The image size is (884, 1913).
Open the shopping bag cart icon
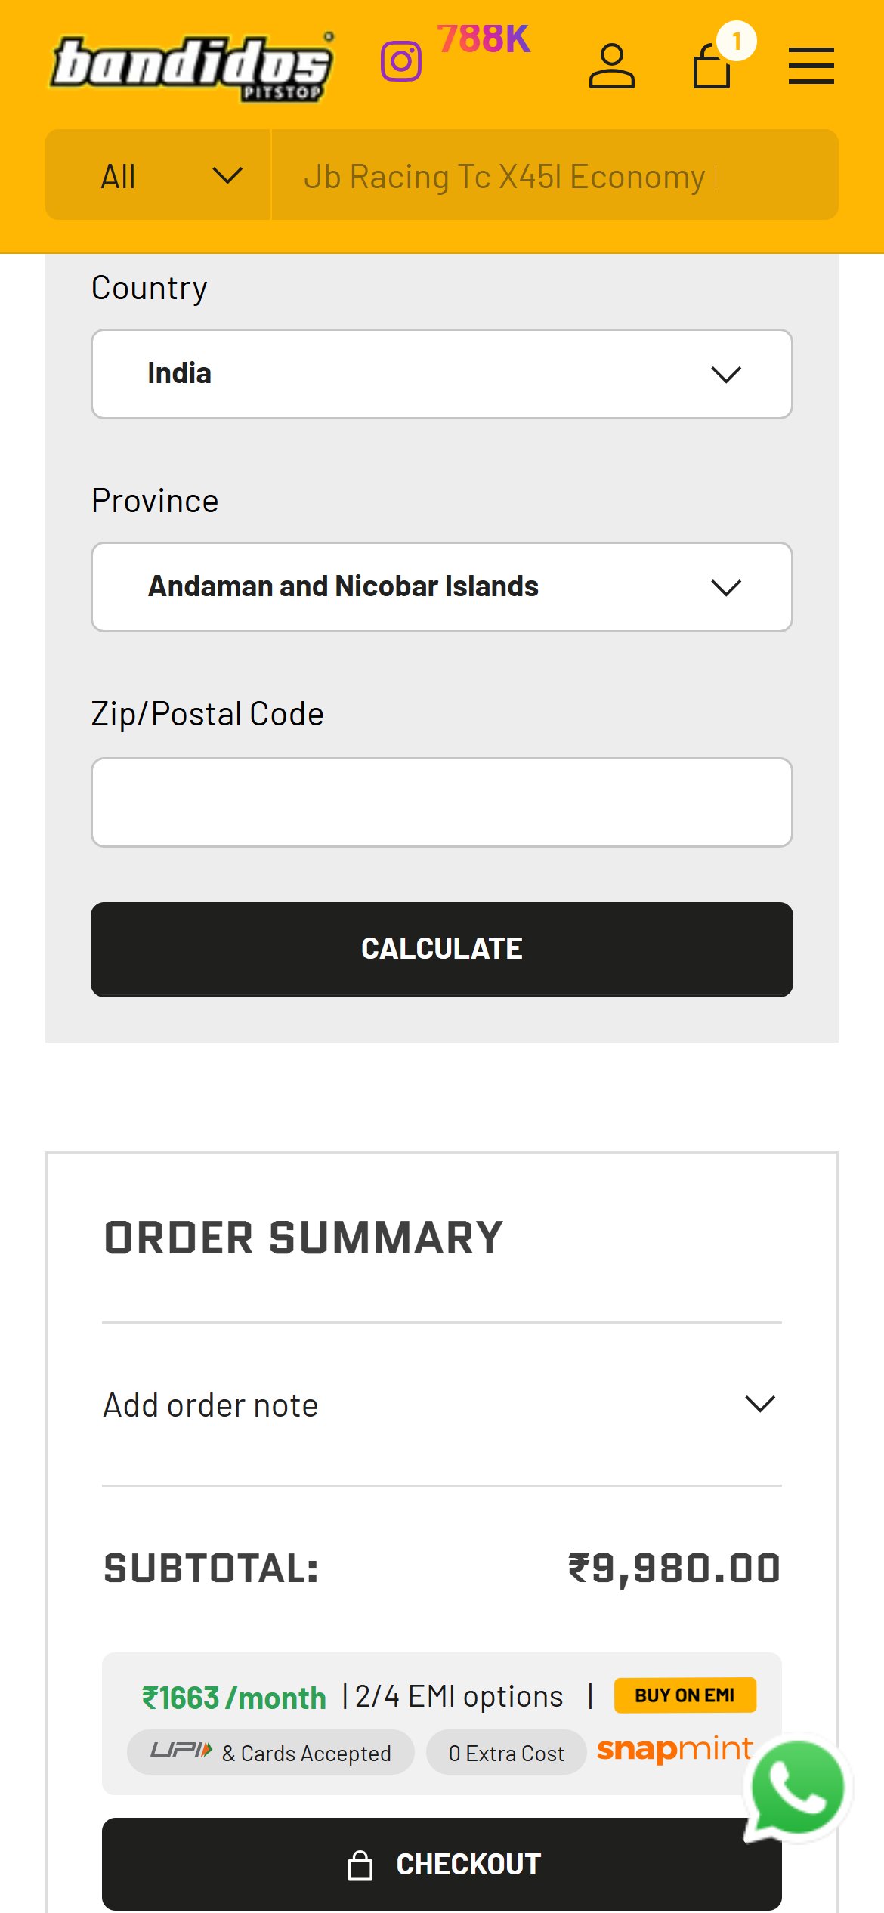tap(712, 66)
